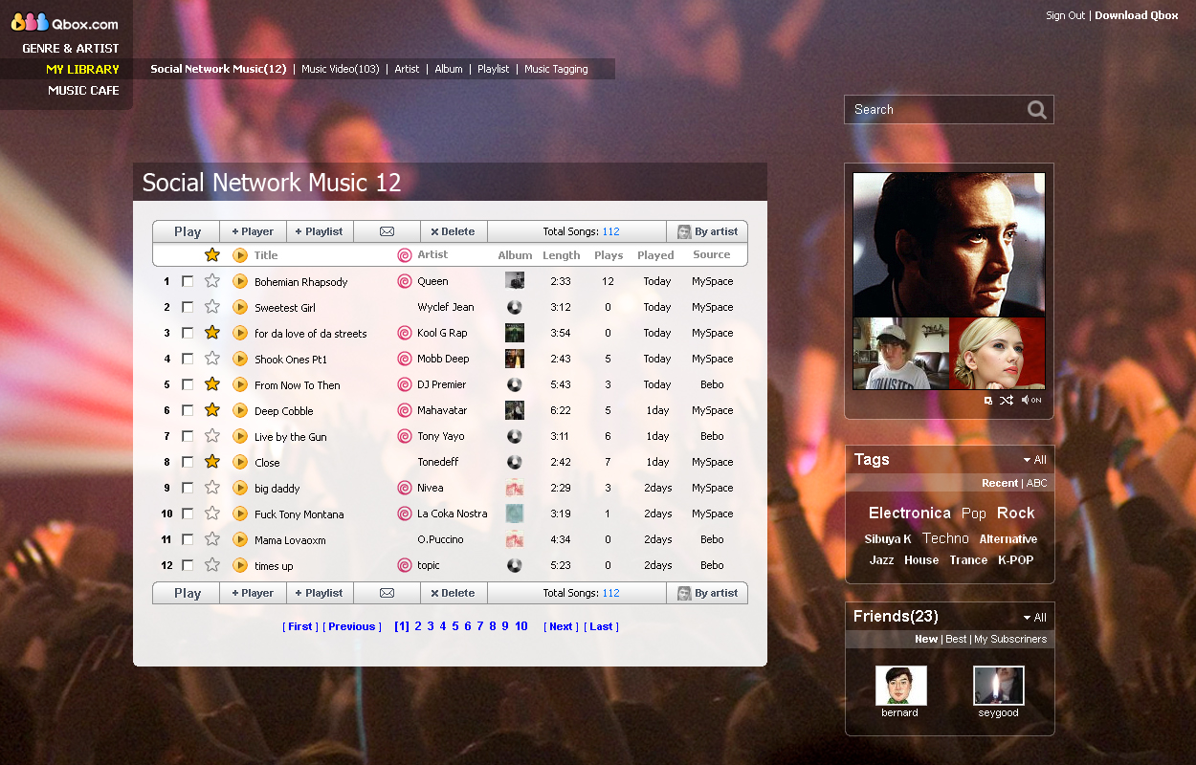Expand the Friends All dropdown
Screen dimensions: 1196x765
click(x=1034, y=618)
